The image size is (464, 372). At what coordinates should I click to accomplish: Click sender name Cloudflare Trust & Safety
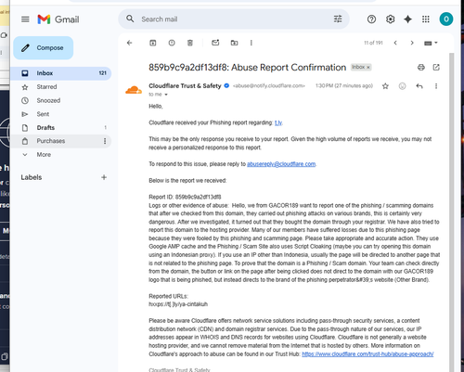coord(185,86)
